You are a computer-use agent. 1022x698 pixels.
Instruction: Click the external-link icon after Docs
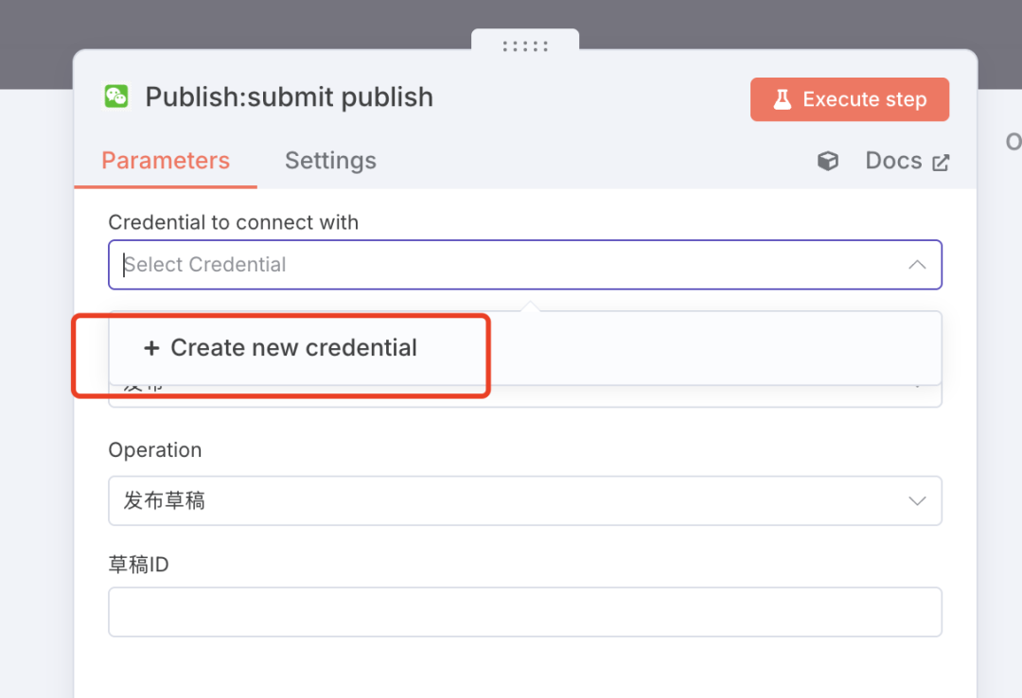941,163
